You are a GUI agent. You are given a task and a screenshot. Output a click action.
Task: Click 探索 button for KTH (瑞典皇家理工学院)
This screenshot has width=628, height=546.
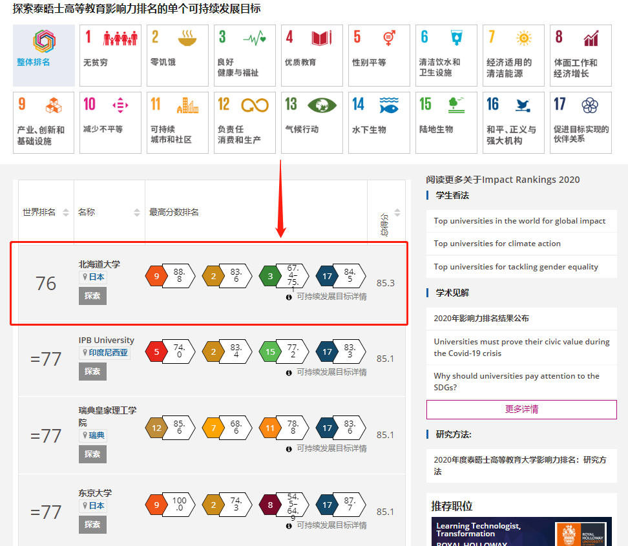click(92, 454)
